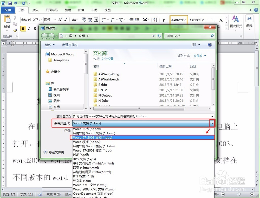Viewport: 260px width, 198px height.
Task: Switch to the 引用 References tab
Action: pyautogui.click(x=68, y=10)
